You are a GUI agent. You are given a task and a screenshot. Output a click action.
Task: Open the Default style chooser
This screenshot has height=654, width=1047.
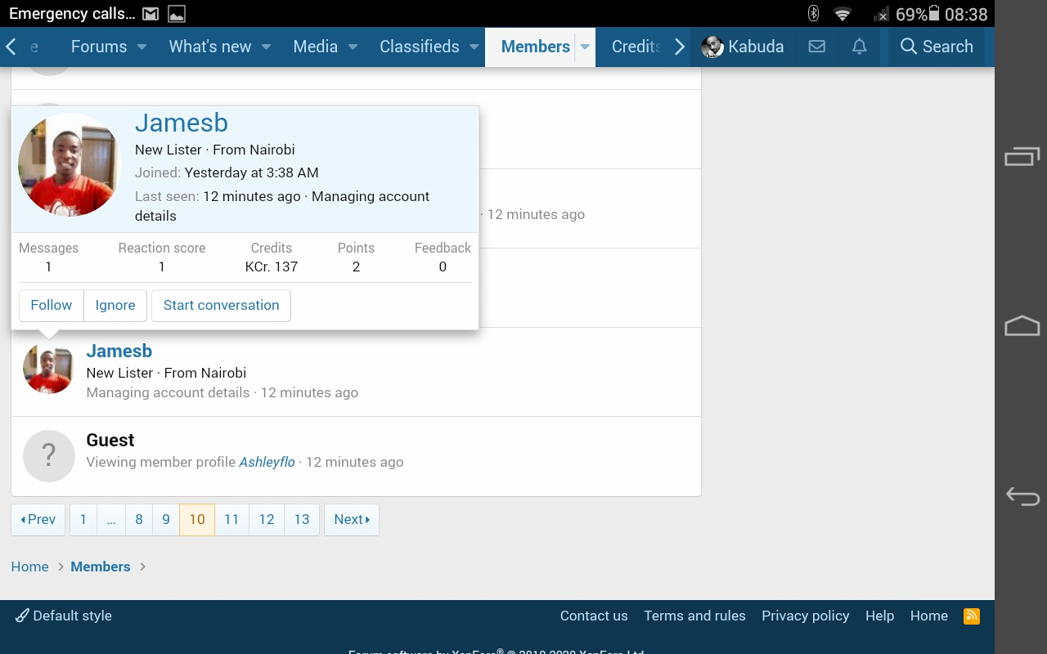pos(64,616)
